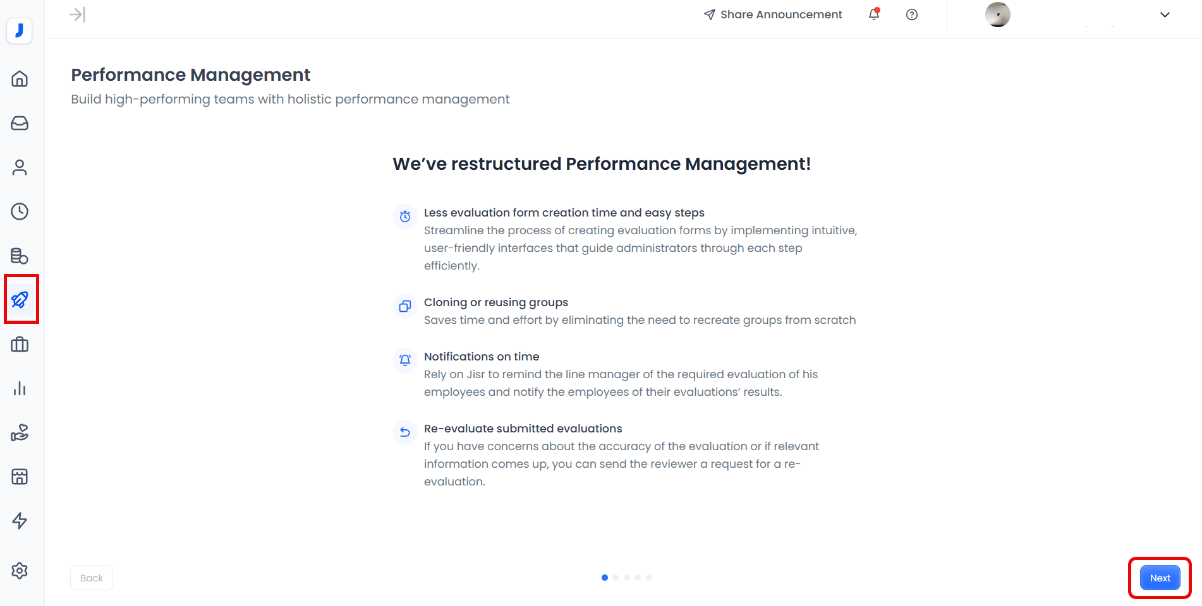Expand the user profile dropdown chevron
The width and height of the screenshot is (1202, 606).
pyautogui.click(x=1165, y=15)
